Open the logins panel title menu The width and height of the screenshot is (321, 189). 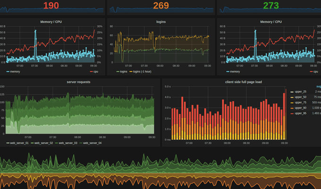(161, 22)
